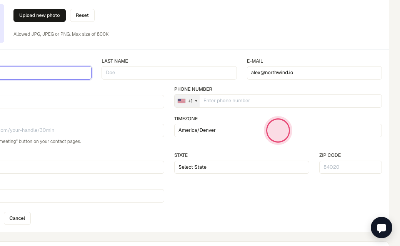Screen dimensions: 400x246
Task: Open the chat support bubble
Action: pos(382,228)
